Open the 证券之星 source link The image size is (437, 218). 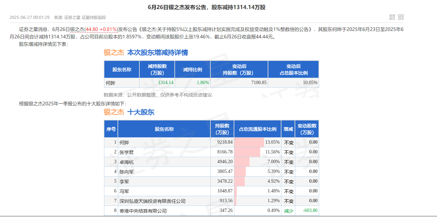(72, 17)
